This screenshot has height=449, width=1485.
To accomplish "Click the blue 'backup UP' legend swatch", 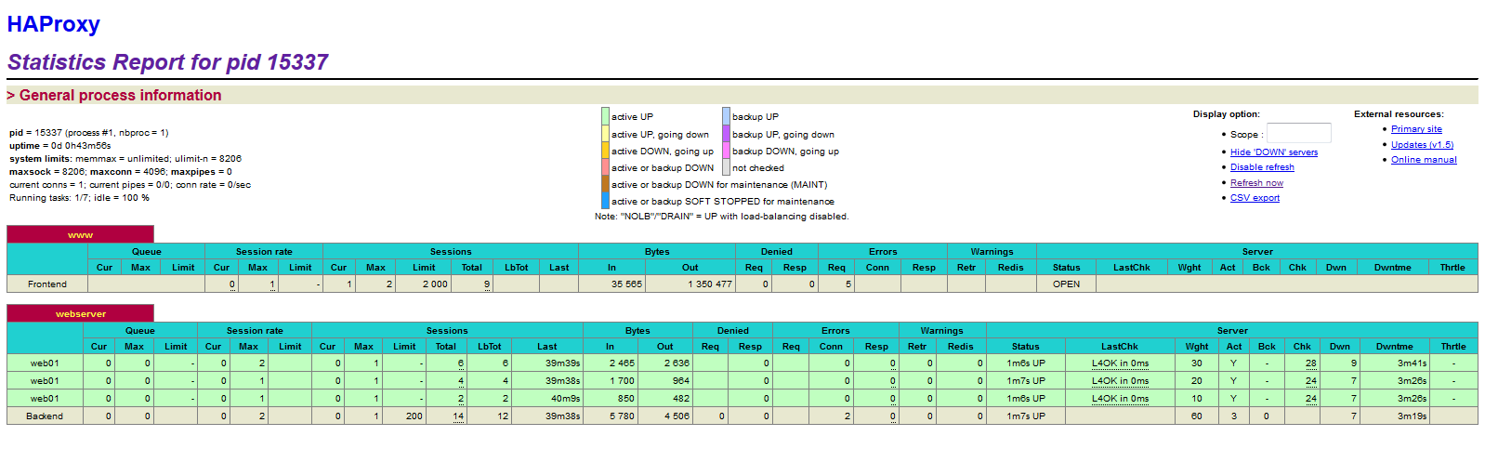I will 727,116.
